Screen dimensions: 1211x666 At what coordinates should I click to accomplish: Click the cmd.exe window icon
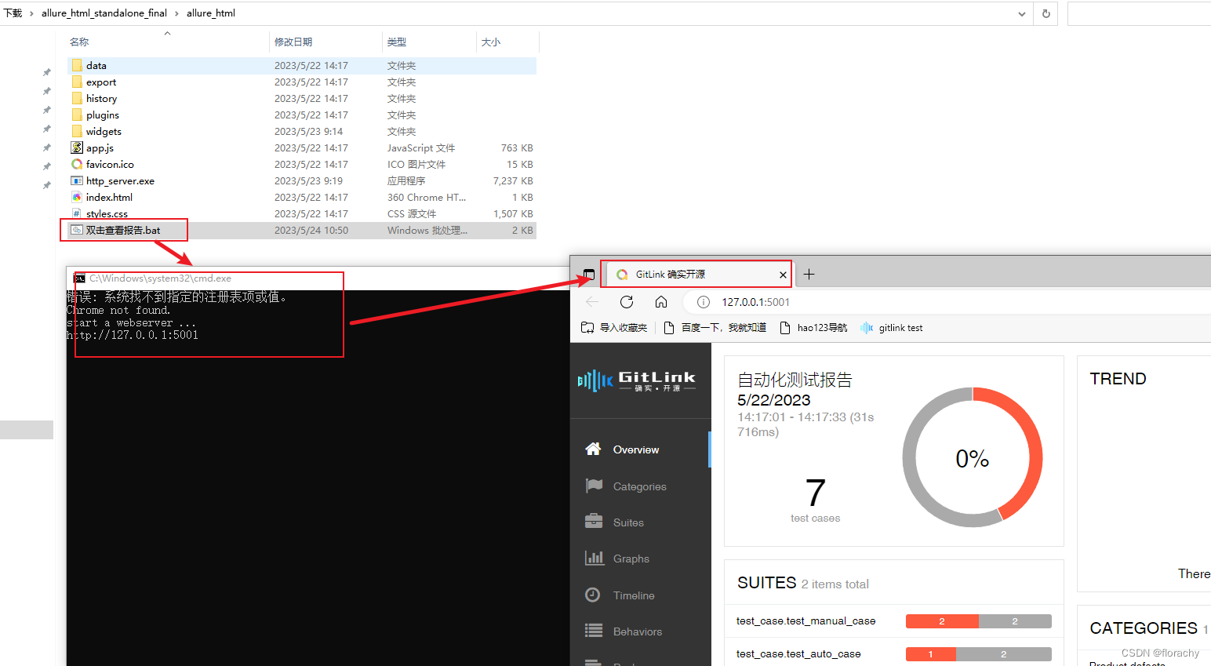[x=79, y=278]
